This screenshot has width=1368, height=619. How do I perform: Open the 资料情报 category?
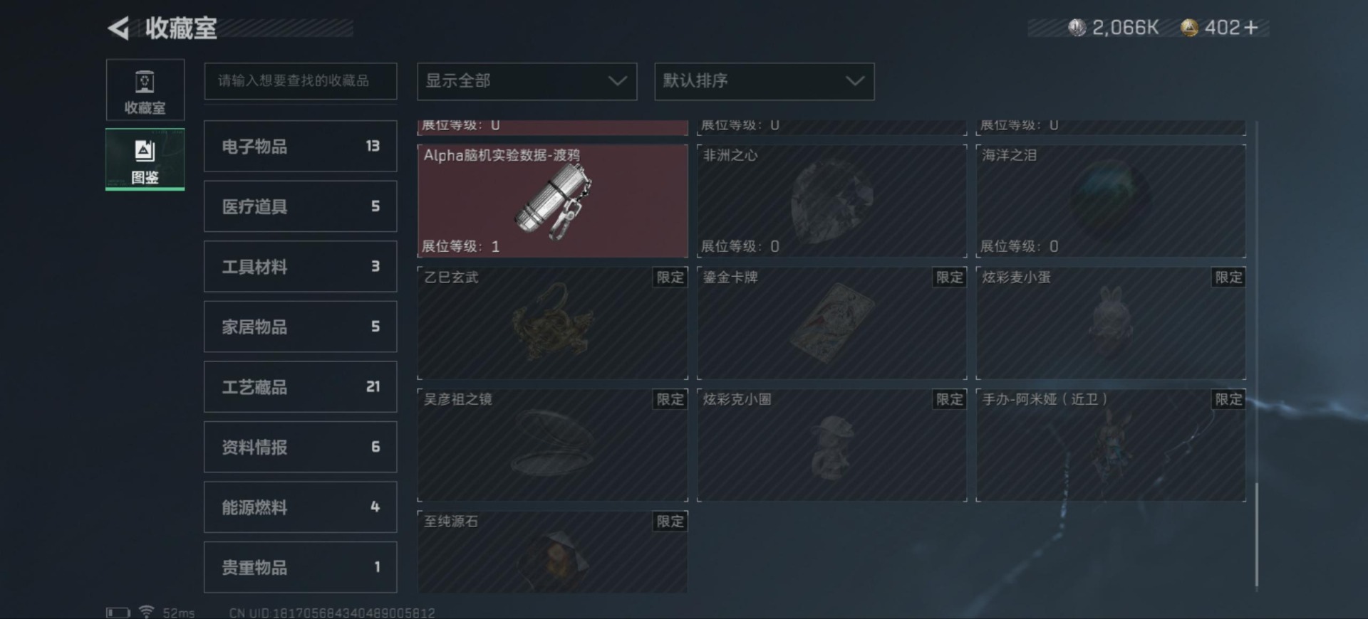[300, 447]
